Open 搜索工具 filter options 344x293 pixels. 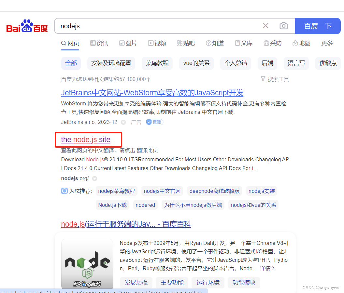tap(275, 79)
